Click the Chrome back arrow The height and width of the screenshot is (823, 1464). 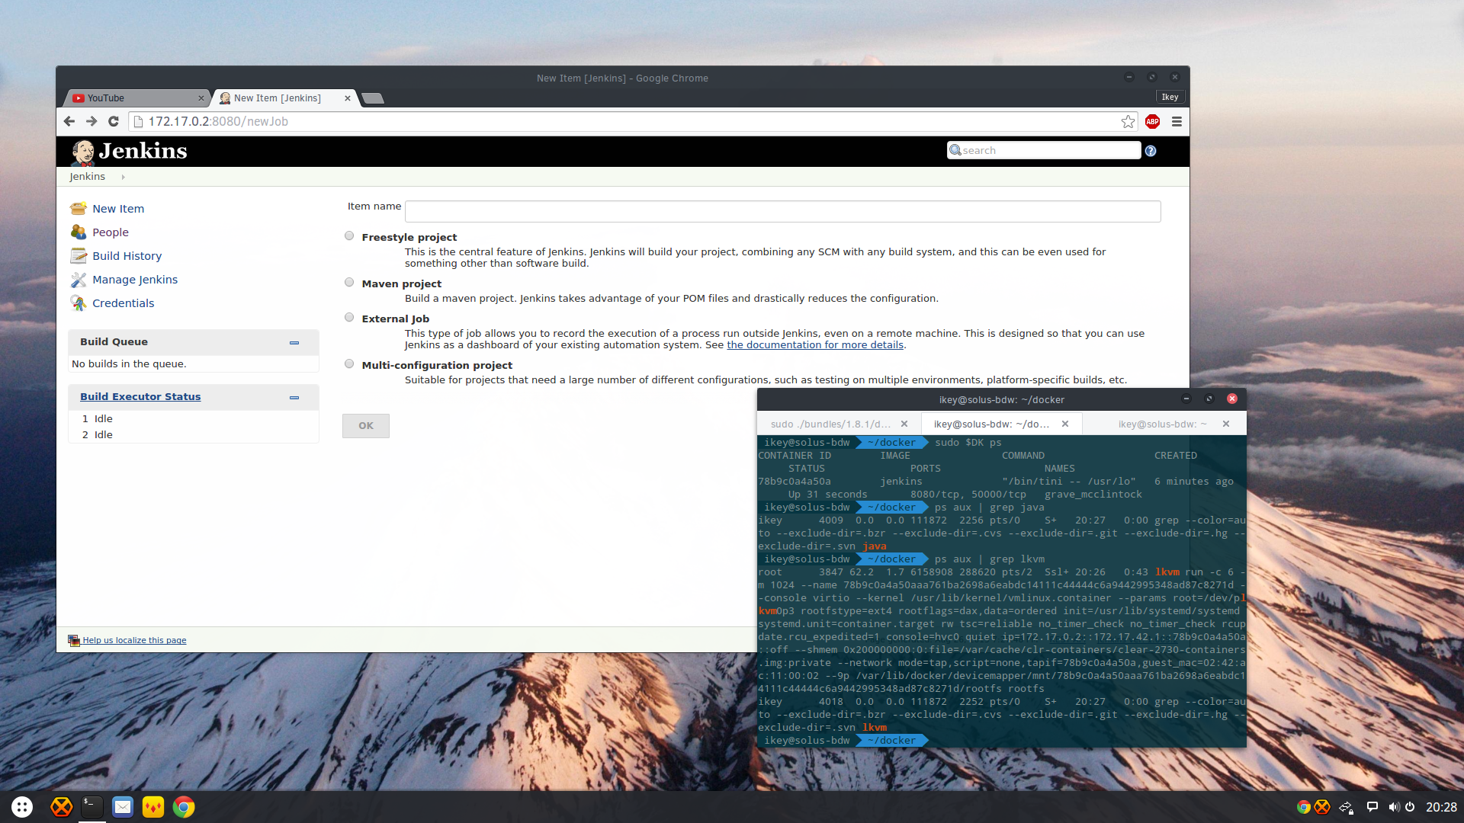click(x=69, y=121)
